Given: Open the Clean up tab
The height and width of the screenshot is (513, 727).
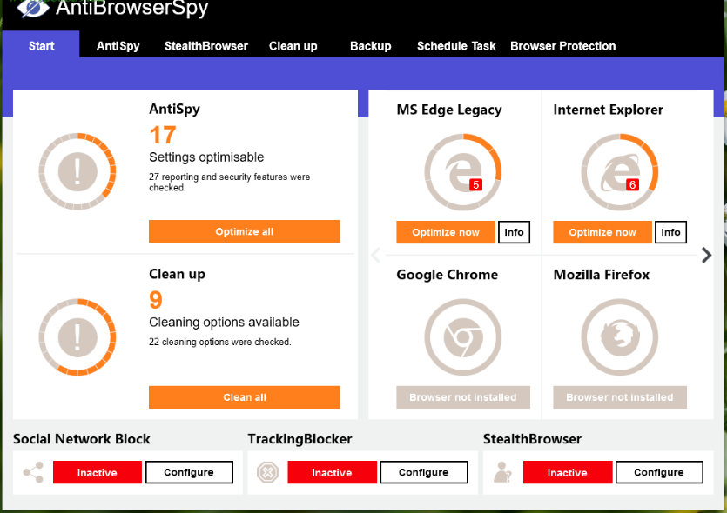Looking at the screenshot, I should (x=293, y=46).
